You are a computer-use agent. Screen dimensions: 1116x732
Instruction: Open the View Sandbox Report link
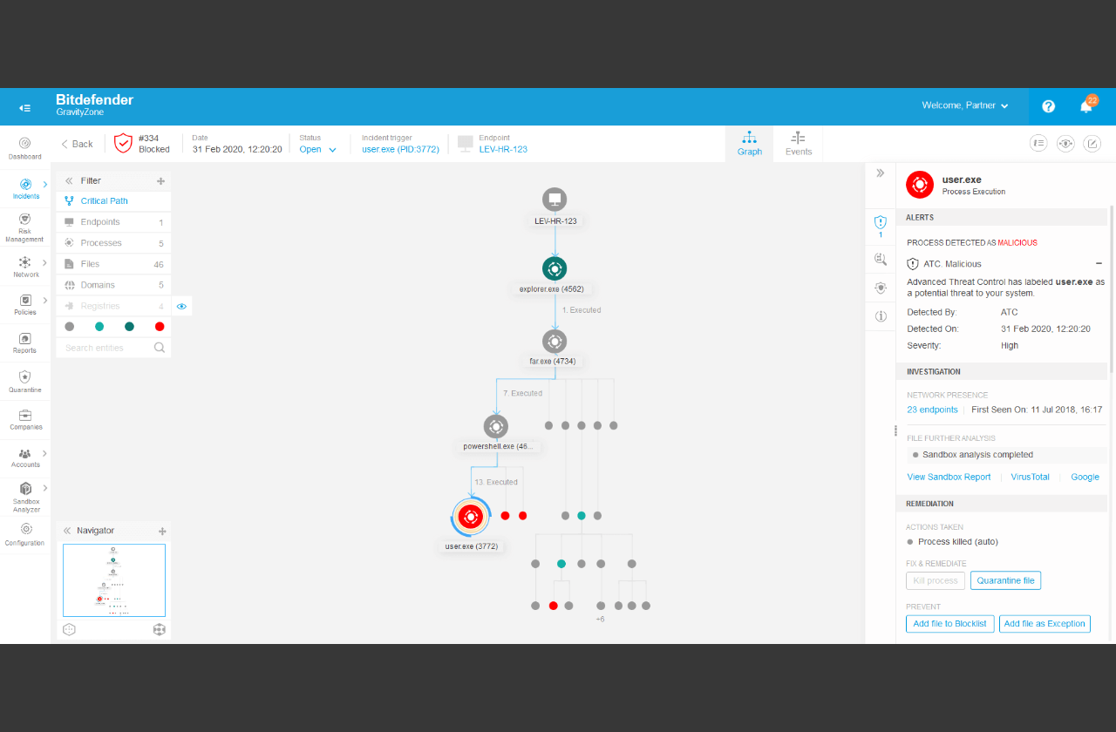coord(949,478)
